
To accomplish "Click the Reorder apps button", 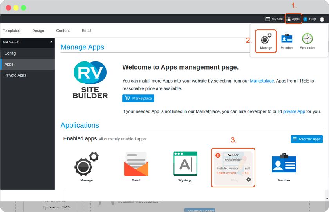I will (307, 139).
